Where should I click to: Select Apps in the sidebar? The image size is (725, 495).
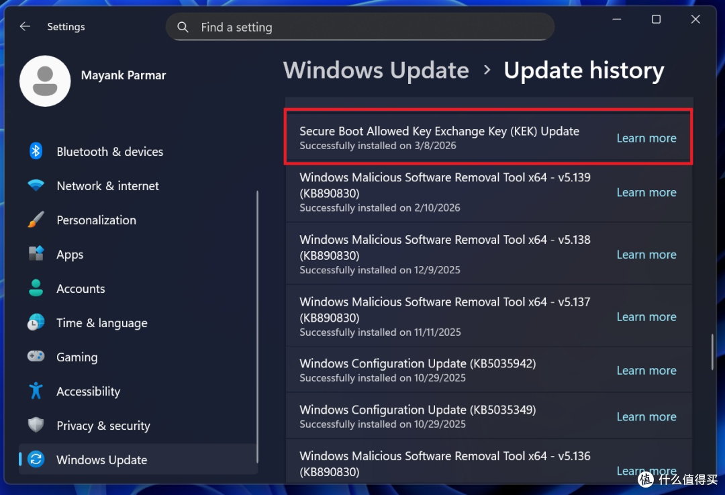point(70,255)
